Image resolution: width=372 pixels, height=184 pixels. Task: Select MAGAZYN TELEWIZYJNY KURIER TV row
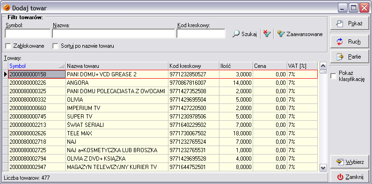[x=163, y=167]
